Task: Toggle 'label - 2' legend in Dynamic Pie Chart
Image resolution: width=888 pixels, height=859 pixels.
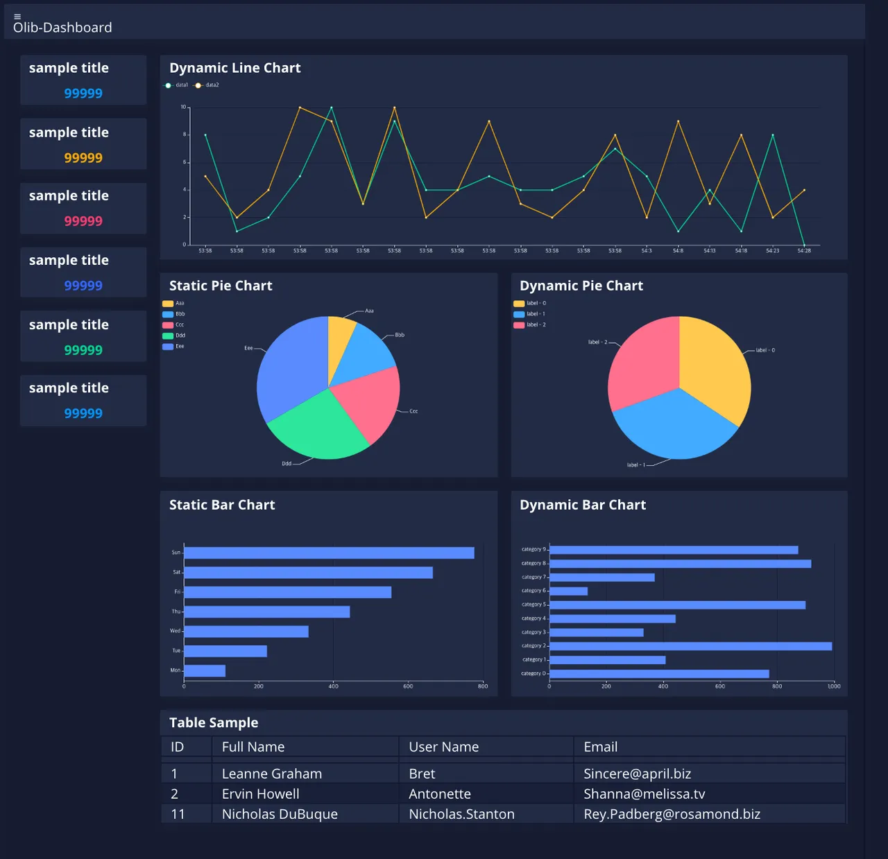Action: click(x=530, y=325)
